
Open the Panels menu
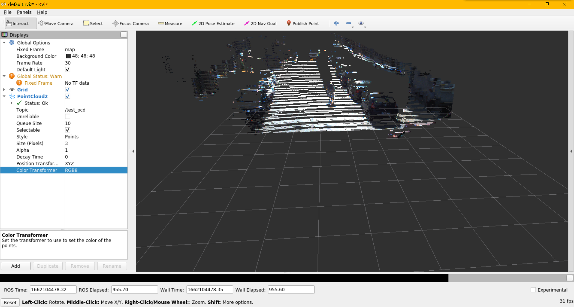coord(24,12)
